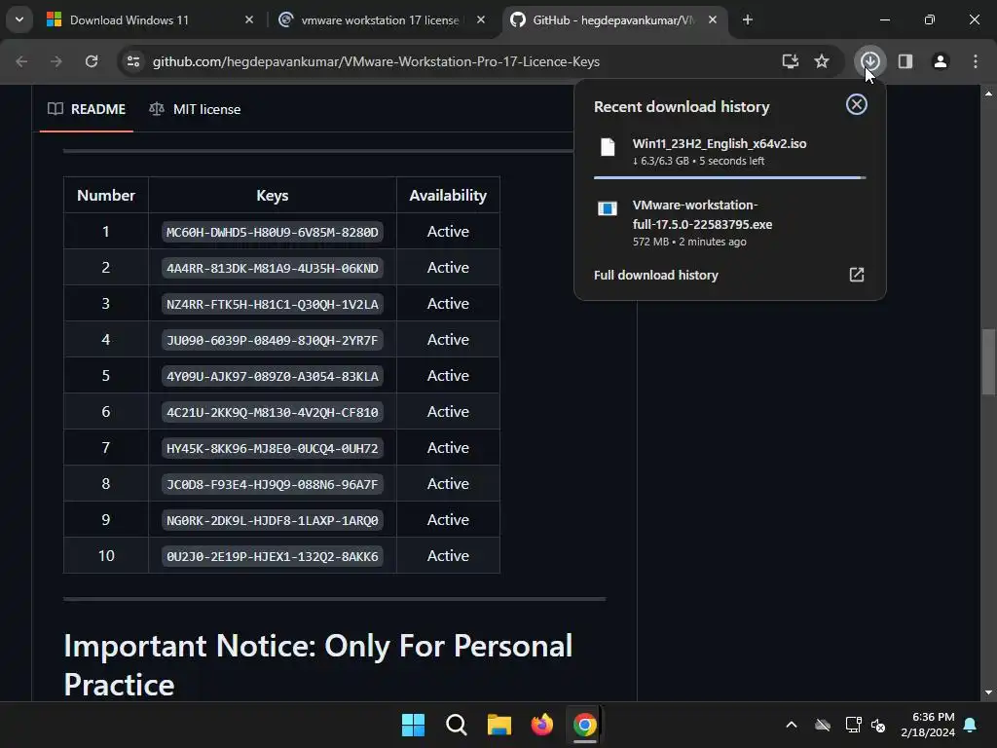Click the muted volume tray icon

(878, 725)
